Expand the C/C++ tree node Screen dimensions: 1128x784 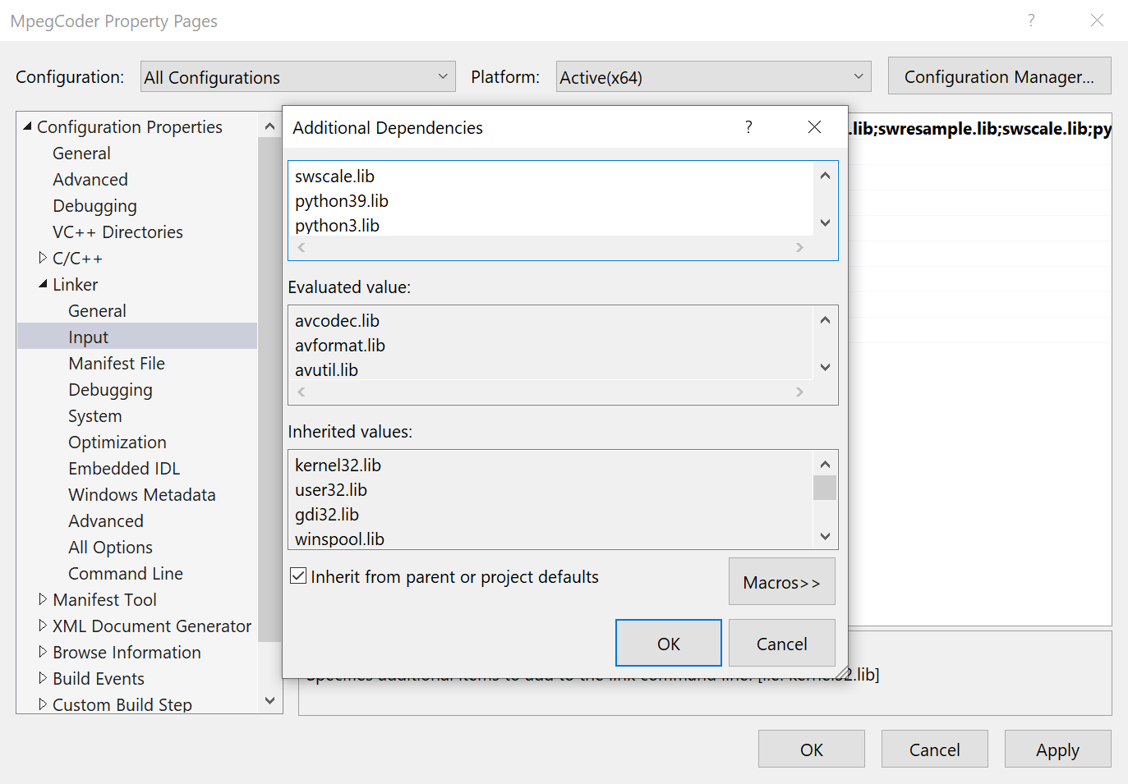coord(43,258)
